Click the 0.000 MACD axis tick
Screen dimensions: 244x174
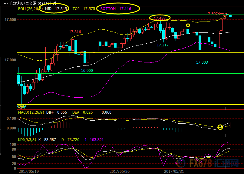pos(12,128)
